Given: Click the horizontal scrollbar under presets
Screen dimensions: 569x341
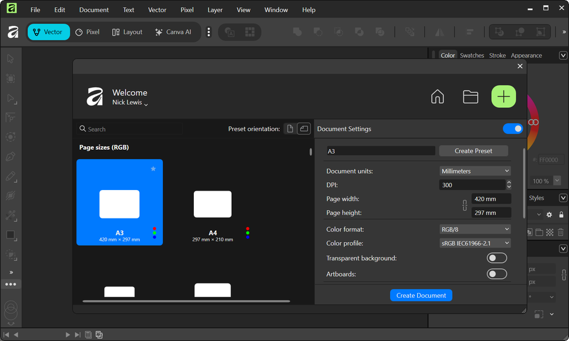Looking at the screenshot, I should point(186,301).
